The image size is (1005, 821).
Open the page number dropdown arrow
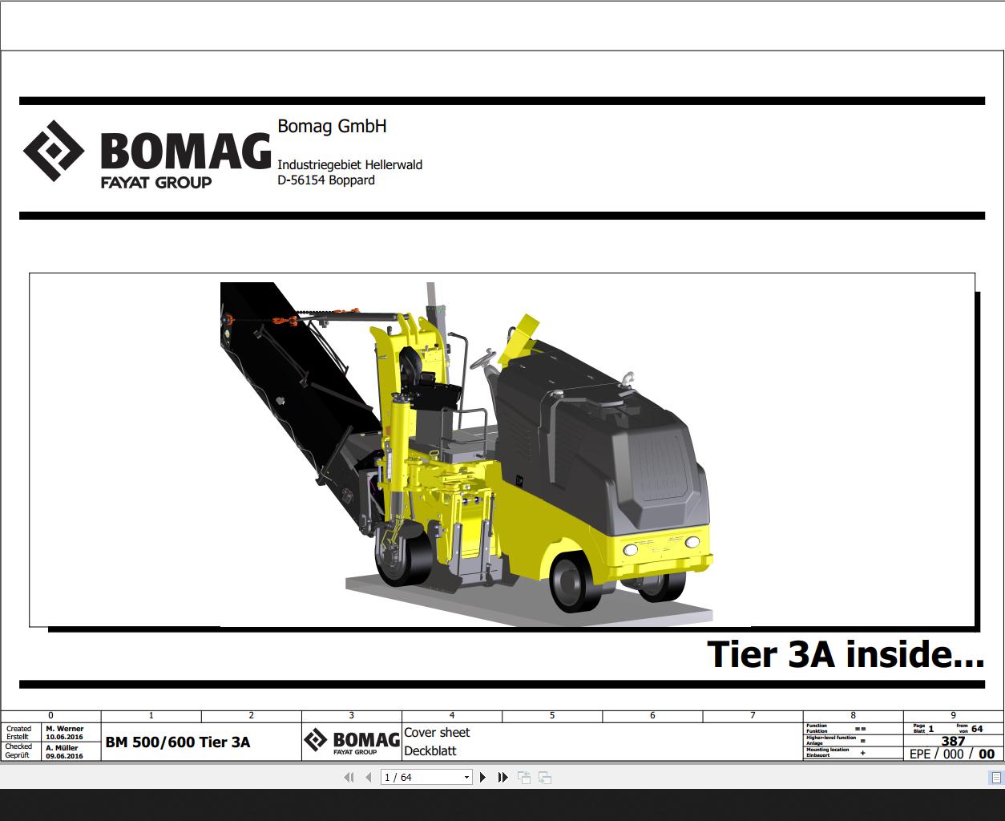[x=466, y=777]
